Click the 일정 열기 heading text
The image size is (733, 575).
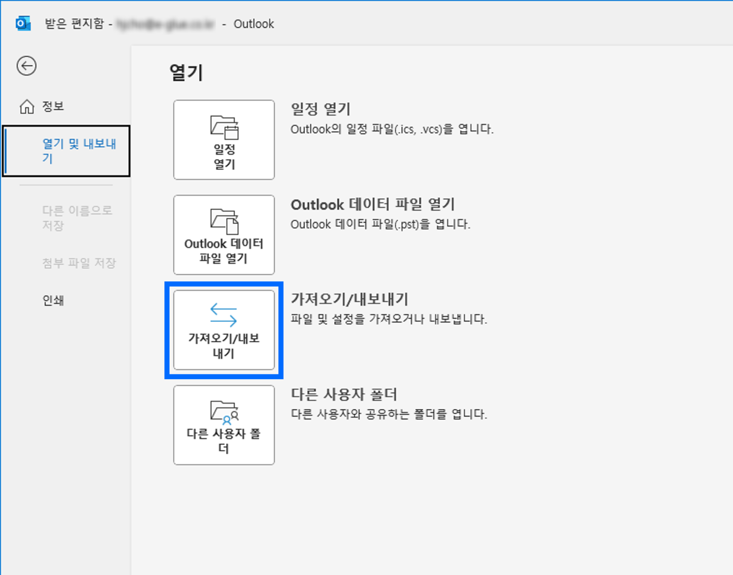(321, 109)
